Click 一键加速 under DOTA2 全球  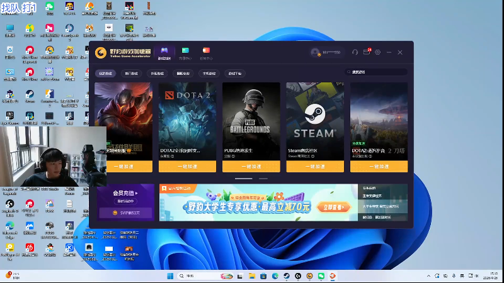(x=187, y=167)
